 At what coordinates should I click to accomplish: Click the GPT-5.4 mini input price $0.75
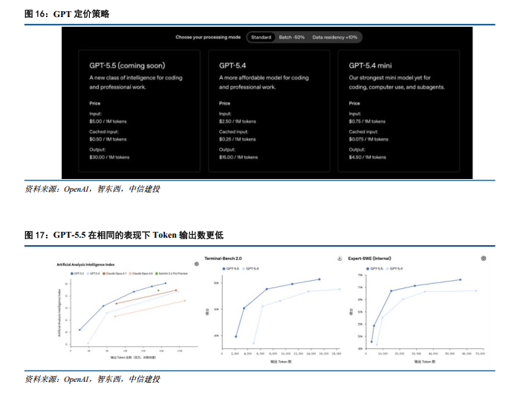click(367, 121)
